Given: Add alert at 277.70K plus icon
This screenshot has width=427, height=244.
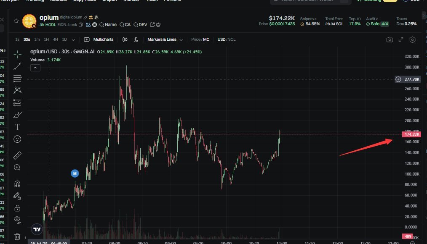Looking at the screenshot, I should pos(398,79).
